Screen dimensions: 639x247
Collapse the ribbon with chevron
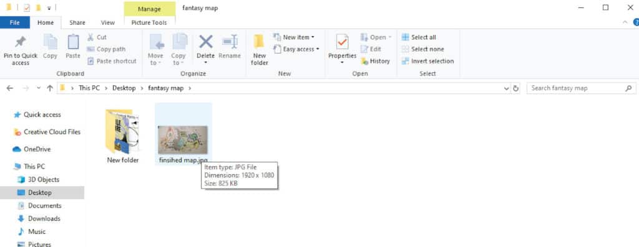point(625,23)
